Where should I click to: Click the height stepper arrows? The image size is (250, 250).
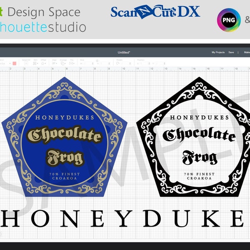pyautogui.click(x=109, y=63)
